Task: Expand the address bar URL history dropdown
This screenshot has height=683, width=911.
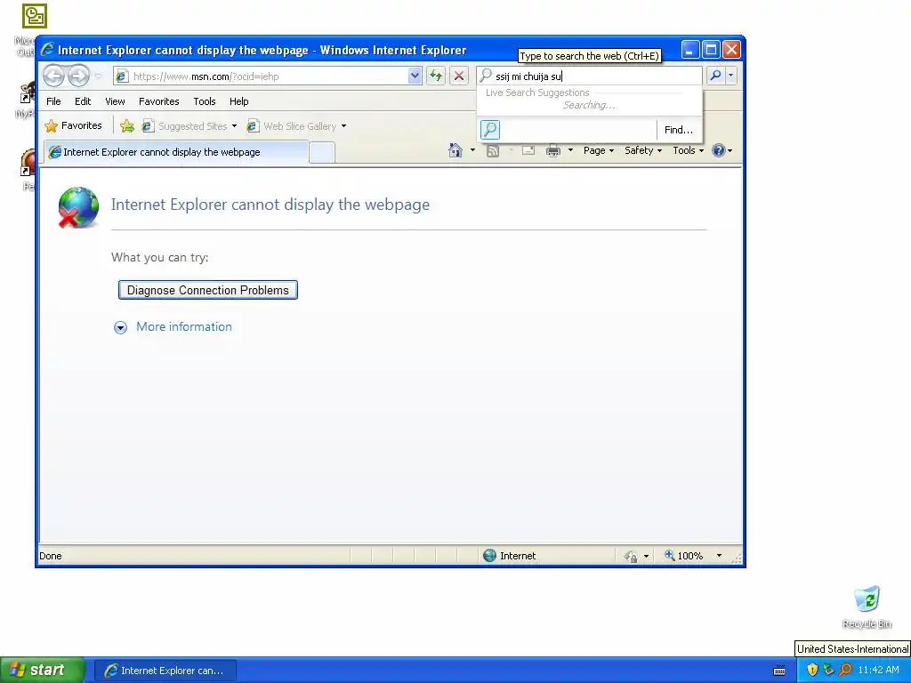Action: [415, 76]
